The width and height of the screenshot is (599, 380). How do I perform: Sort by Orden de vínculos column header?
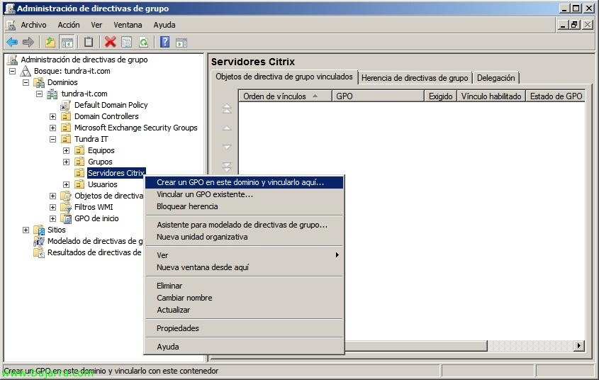point(286,96)
